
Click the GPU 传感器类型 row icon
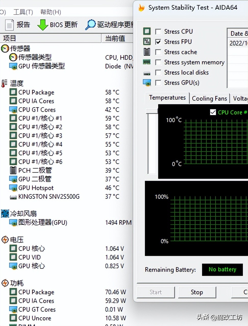click(x=13, y=66)
